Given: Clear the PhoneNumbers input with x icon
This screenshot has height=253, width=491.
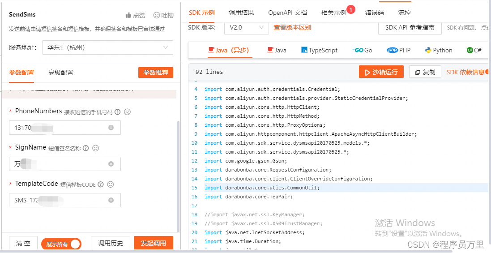Looking at the screenshot, I should (111, 128).
